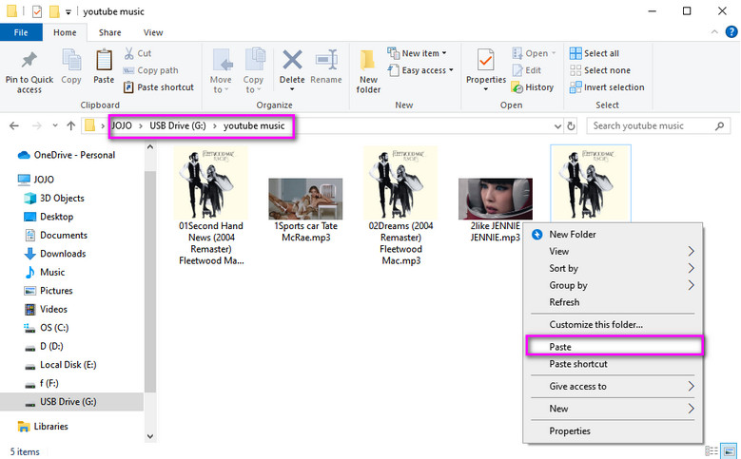Select OneDrive - Personal in sidebar
Viewport: 741px width, 459px height.
point(67,155)
